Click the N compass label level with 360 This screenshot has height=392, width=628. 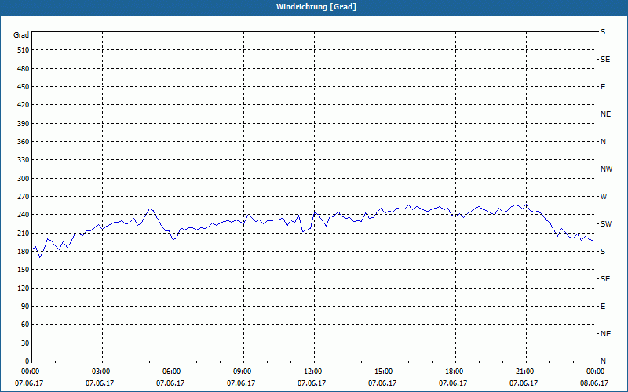pyautogui.click(x=603, y=142)
